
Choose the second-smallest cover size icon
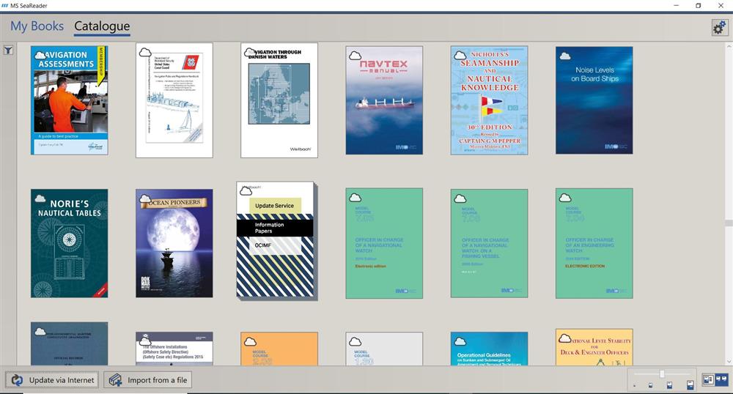(650, 386)
